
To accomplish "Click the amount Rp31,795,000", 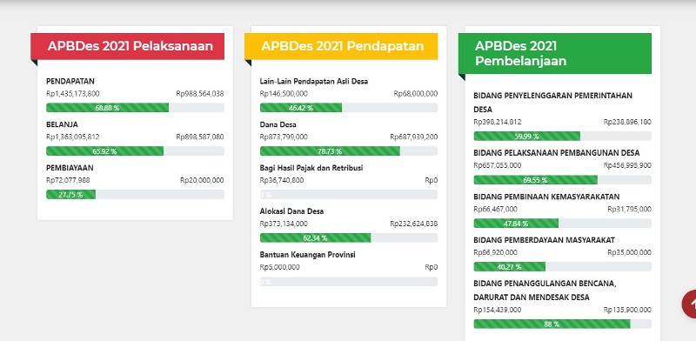I will [630, 209].
